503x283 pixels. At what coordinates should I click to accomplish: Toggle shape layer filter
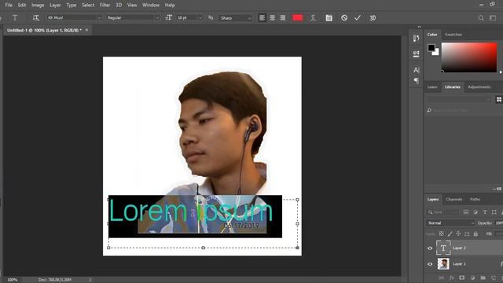pyautogui.click(x=494, y=212)
